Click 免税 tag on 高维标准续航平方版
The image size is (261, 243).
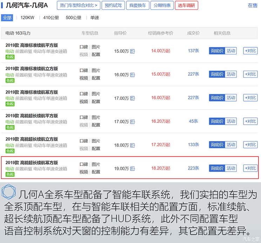(10, 57)
